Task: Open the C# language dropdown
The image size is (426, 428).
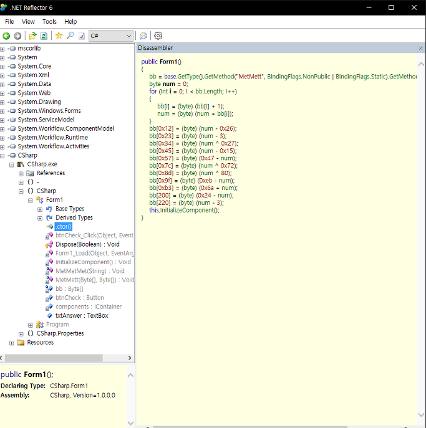Action: click(x=111, y=36)
